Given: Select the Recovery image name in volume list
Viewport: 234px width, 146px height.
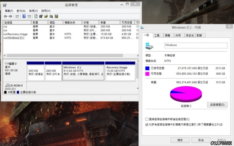Looking at the screenshot, I should tap(18, 34).
